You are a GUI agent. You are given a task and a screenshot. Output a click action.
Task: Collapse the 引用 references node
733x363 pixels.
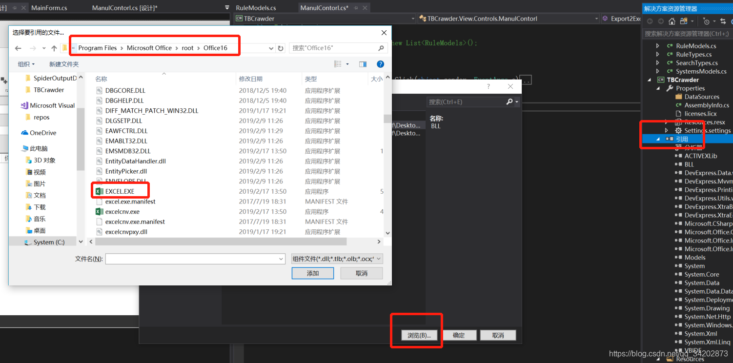[x=657, y=139]
